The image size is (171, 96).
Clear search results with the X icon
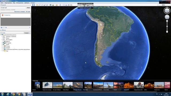click(x=30, y=27)
